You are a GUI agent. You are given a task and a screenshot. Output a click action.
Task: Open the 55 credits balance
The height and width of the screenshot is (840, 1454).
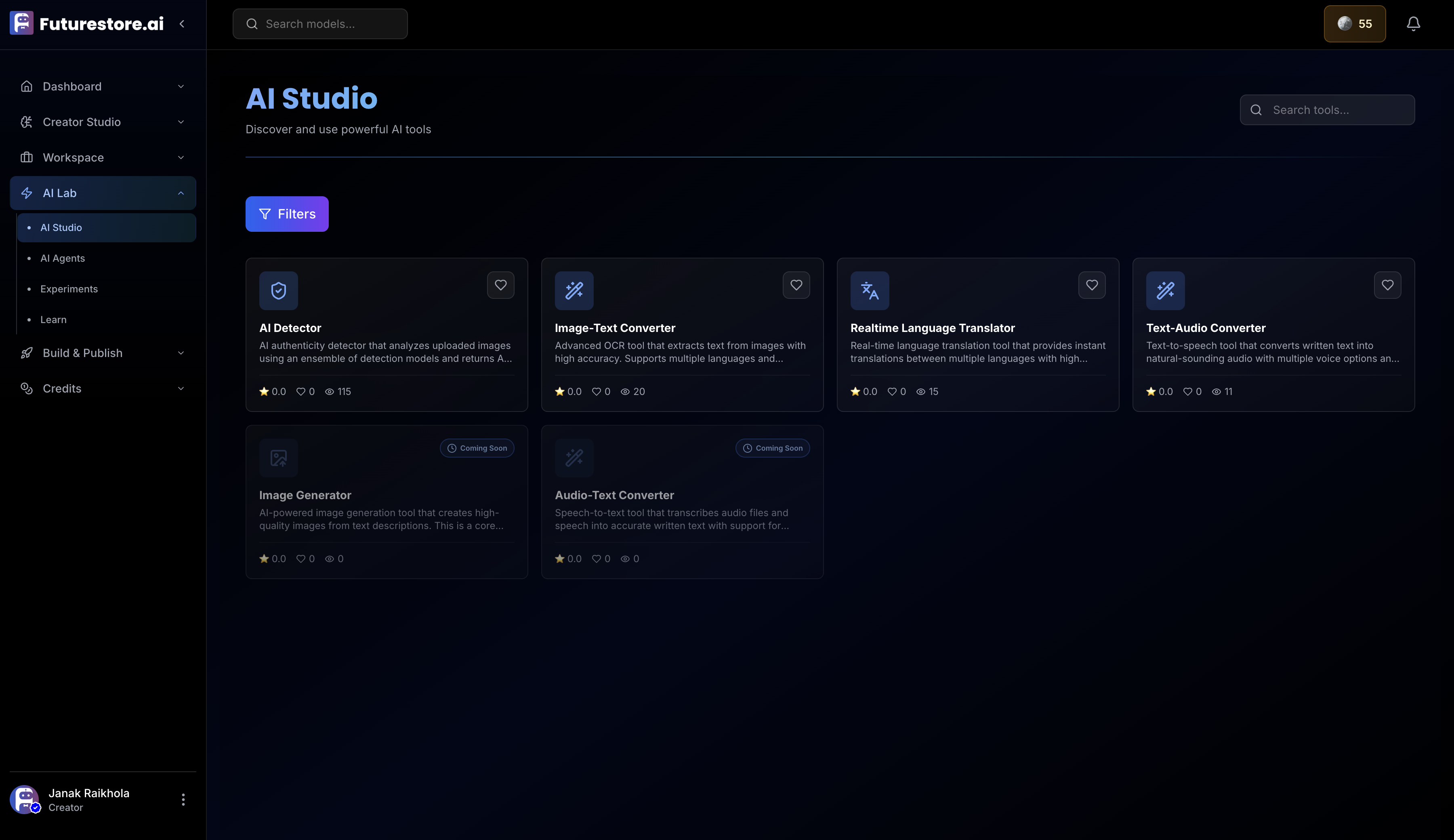tap(1354, 24)
